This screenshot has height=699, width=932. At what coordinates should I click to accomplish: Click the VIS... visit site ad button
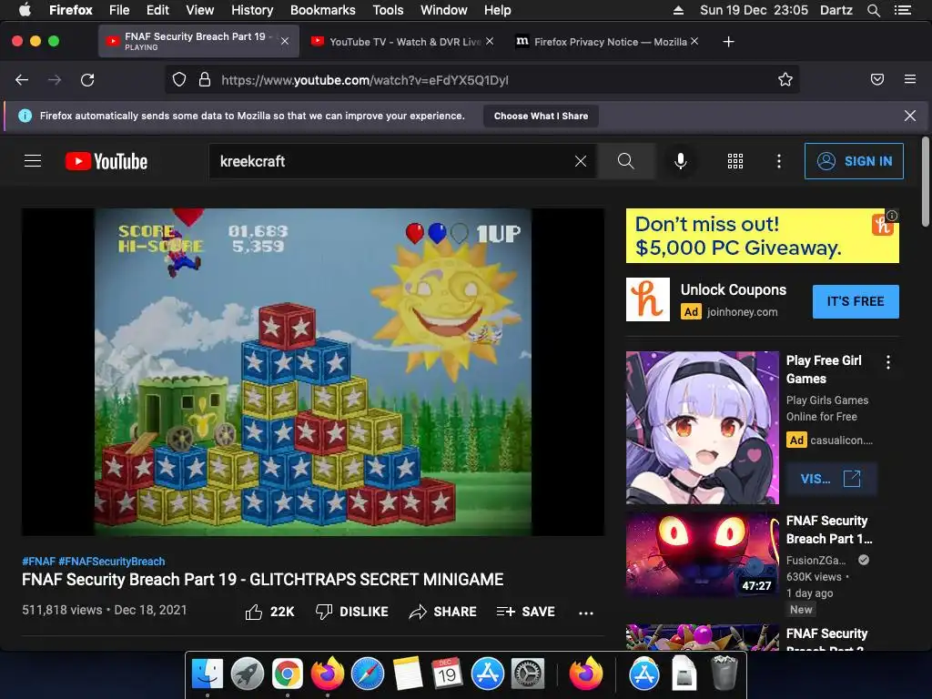[x=830, y=479]
